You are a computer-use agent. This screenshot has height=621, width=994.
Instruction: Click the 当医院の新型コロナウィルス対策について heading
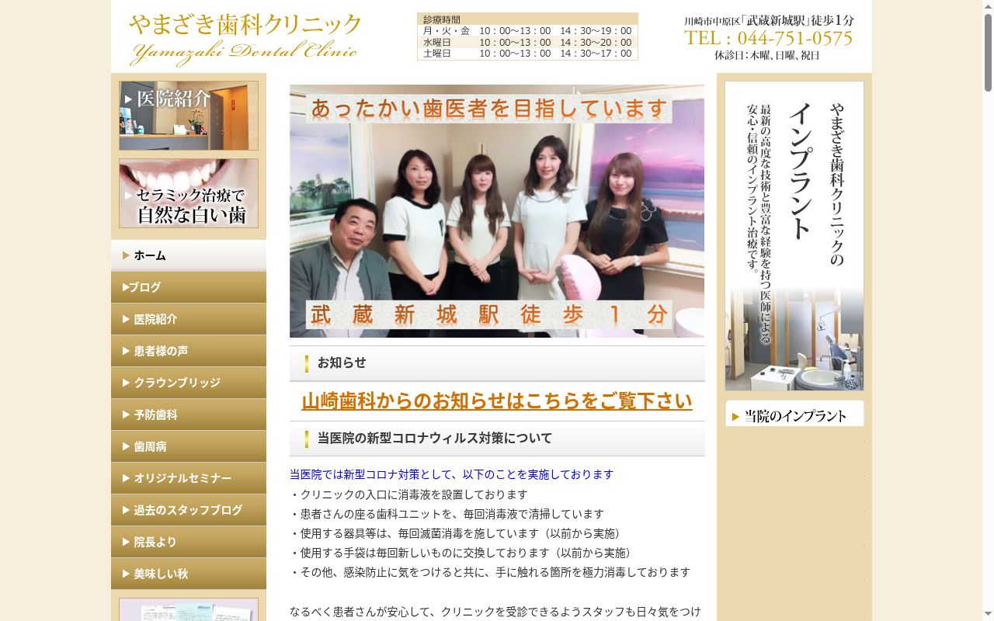click(x=497, y=439)
